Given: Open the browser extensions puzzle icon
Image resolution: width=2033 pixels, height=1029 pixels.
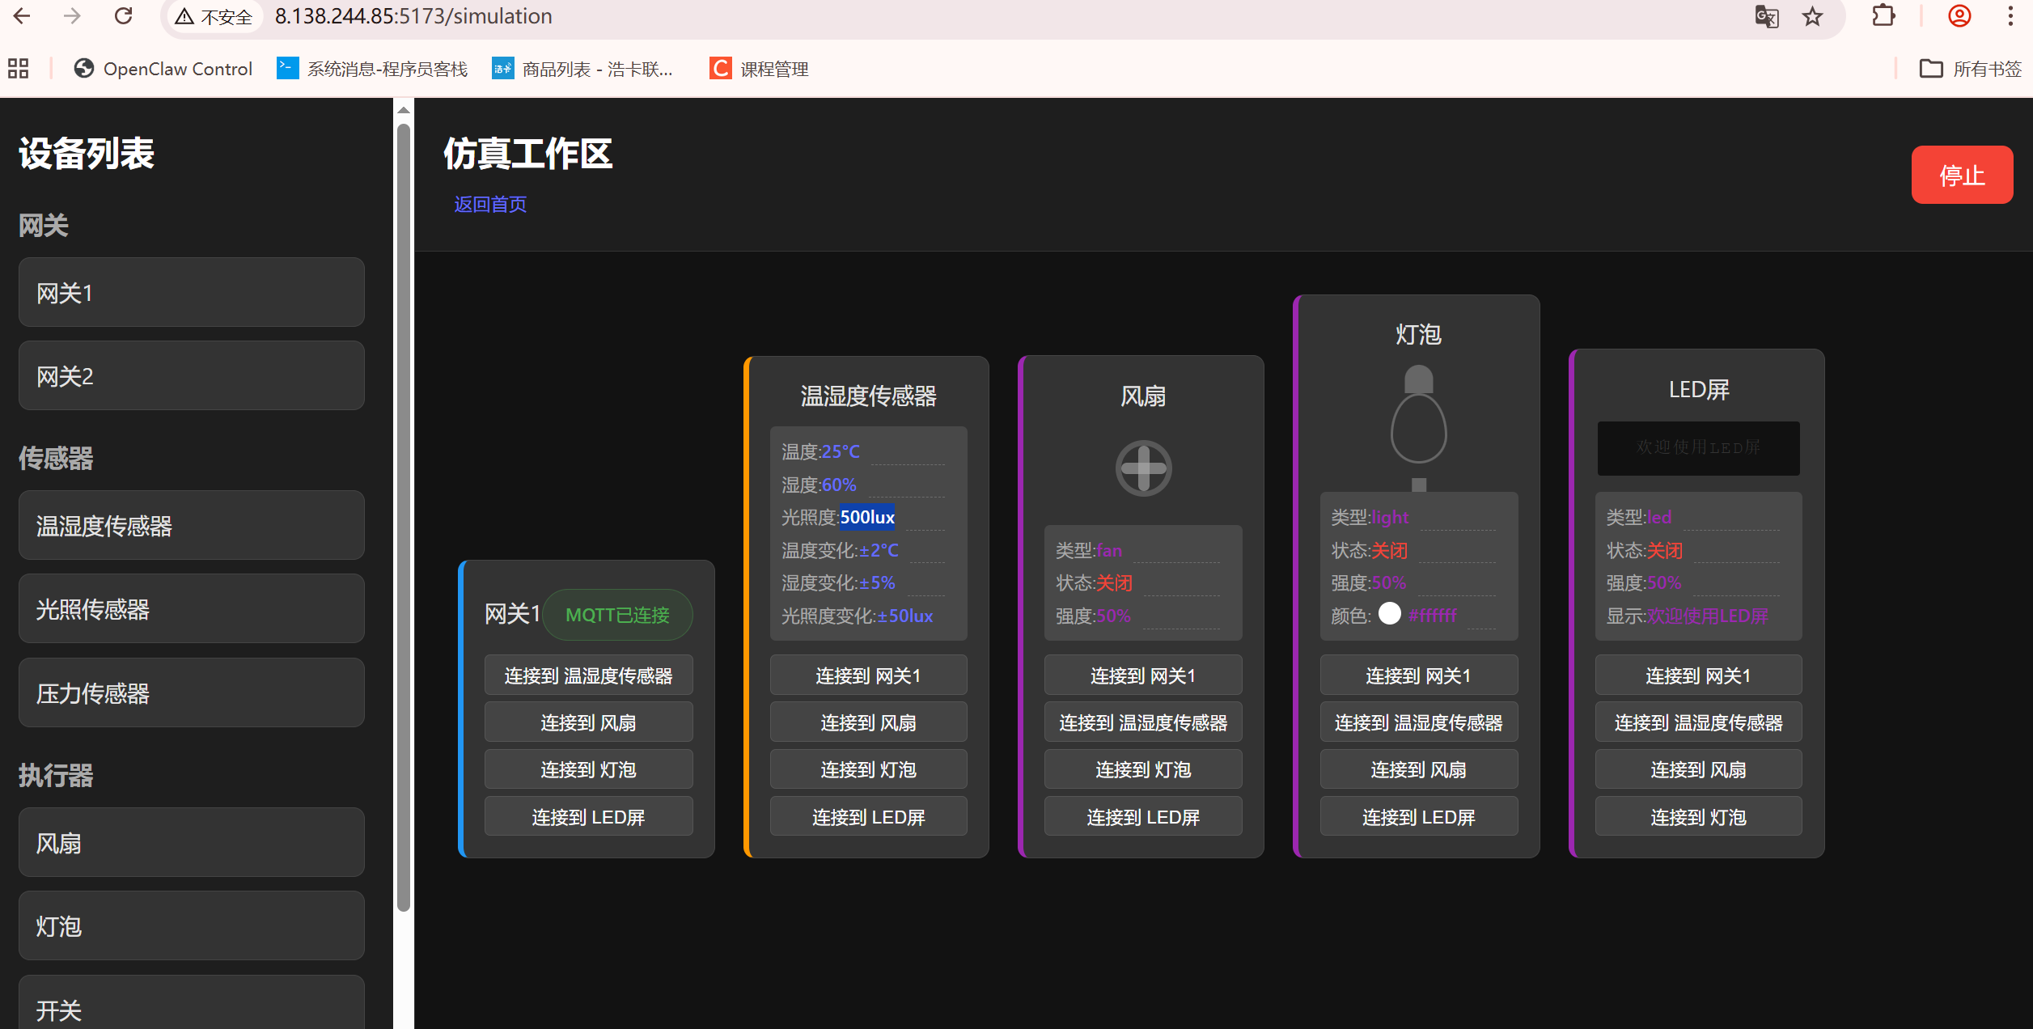Looking at the screenshot, I should (x=1883, y=16).
